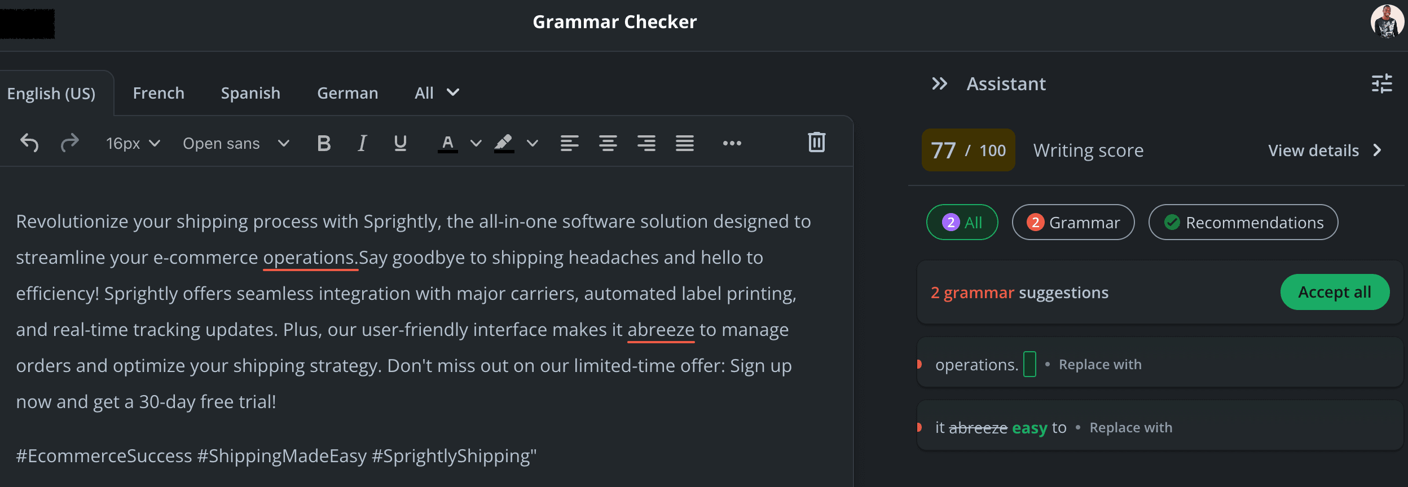Undo the last edit
Screen dimensions: 1408x487
tap(30, 143)
